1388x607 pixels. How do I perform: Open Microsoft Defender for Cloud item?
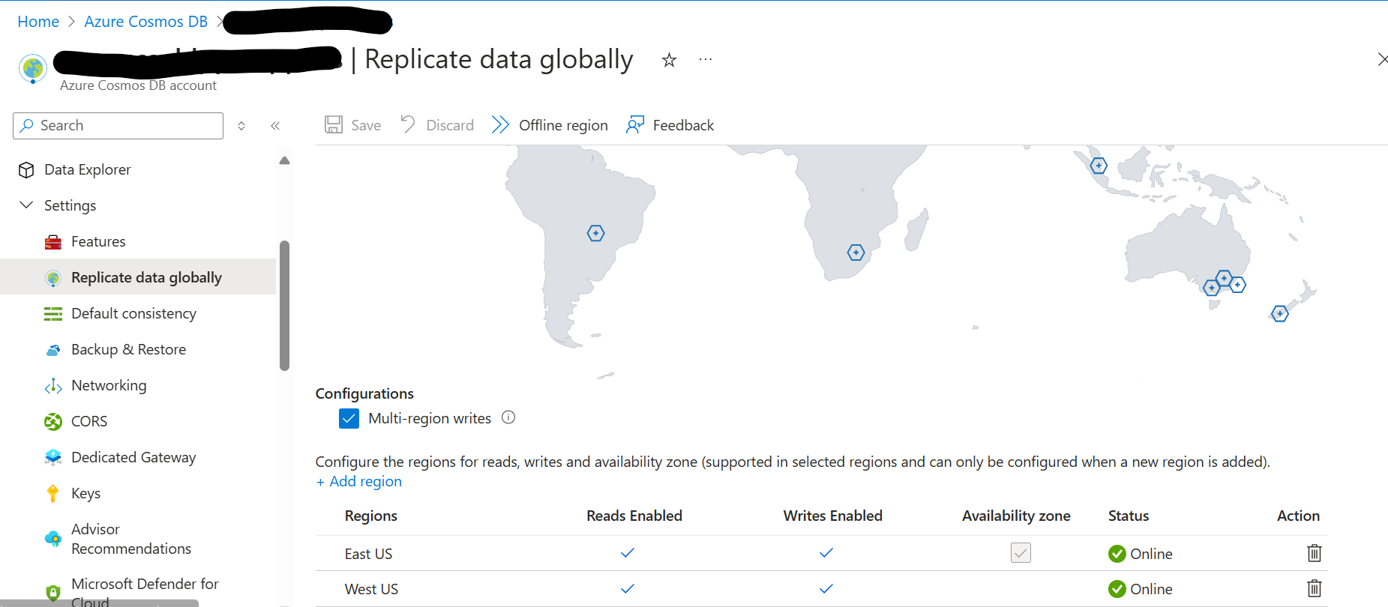(x=145, y=592)
